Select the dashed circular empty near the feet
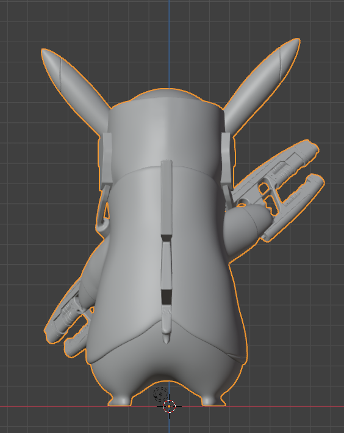This screenshot has width=344, height=433. pyautogui.click(x=160, y=394)
